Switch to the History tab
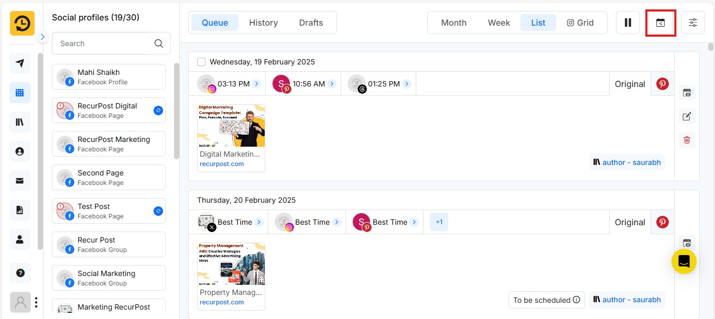Viewport: 715px width, 319px height. [263, 23]
